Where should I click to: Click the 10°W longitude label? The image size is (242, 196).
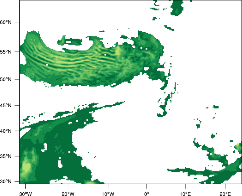[x=108, y=194]
